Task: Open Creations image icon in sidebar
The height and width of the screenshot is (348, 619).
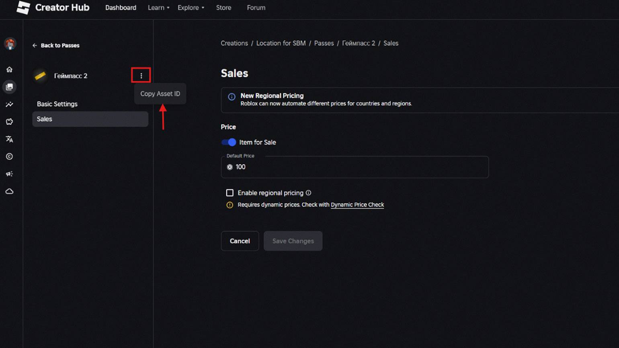Action: tap(9, 87)
